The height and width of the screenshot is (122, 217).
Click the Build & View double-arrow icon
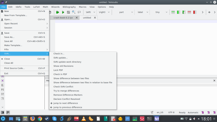(x=58, y=12)
